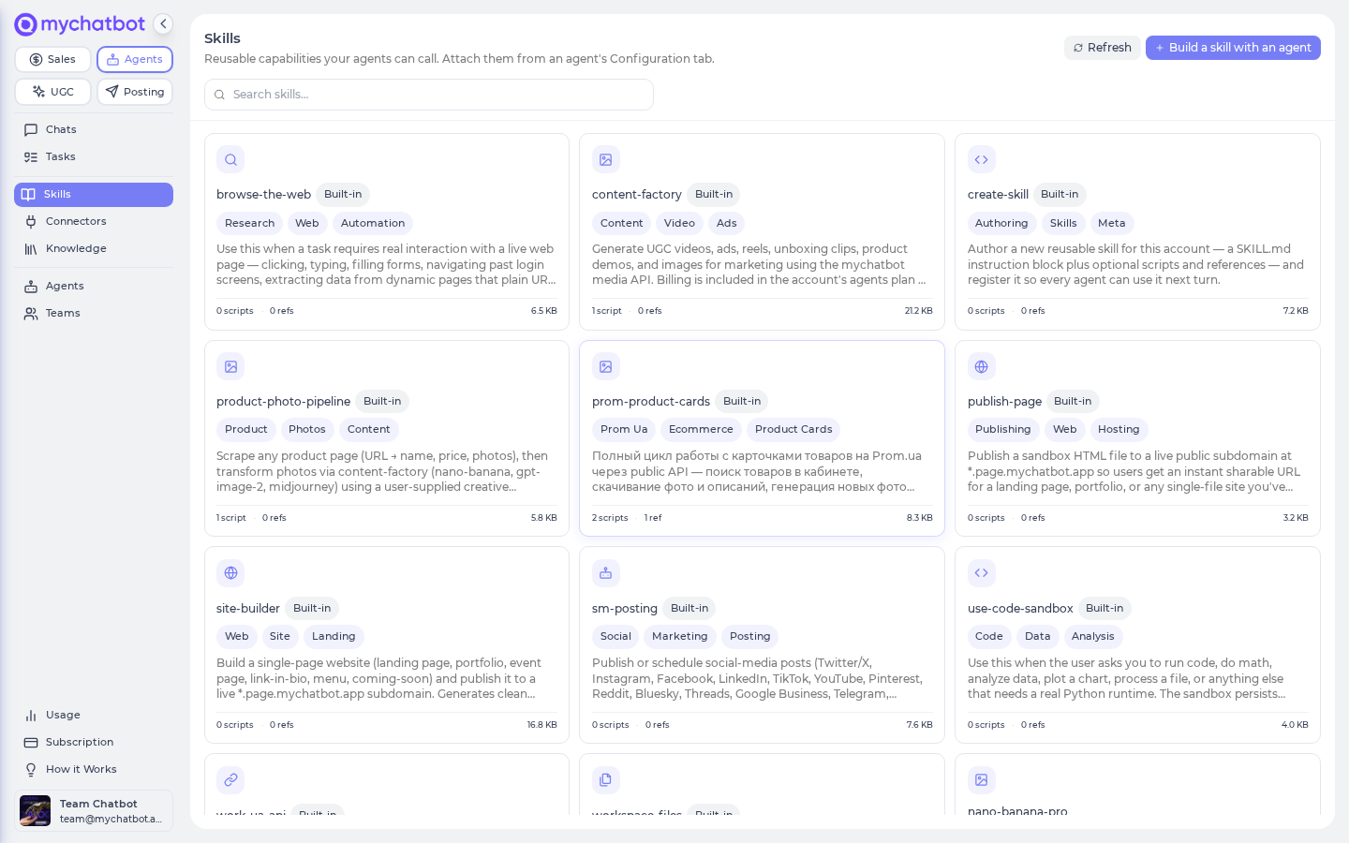Open the prom-product-cards skill title
The width and height of the screenshot is (1349, 843).
651,402
